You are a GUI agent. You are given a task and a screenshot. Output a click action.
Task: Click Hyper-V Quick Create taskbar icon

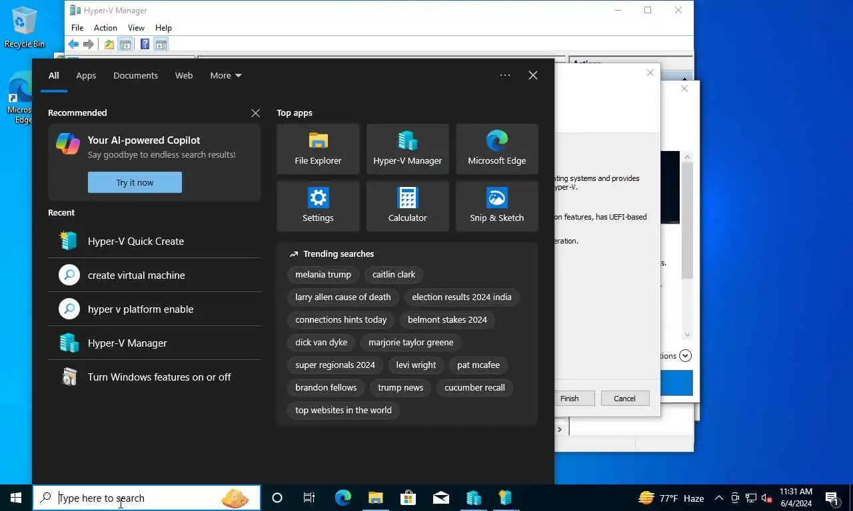click(505, 498)
